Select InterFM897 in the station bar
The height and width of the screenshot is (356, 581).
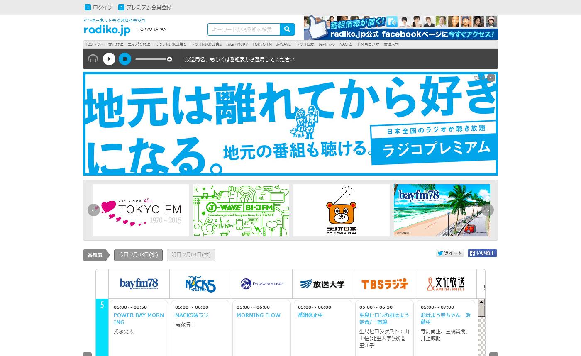pyautogui.click(x=237, y=44)
